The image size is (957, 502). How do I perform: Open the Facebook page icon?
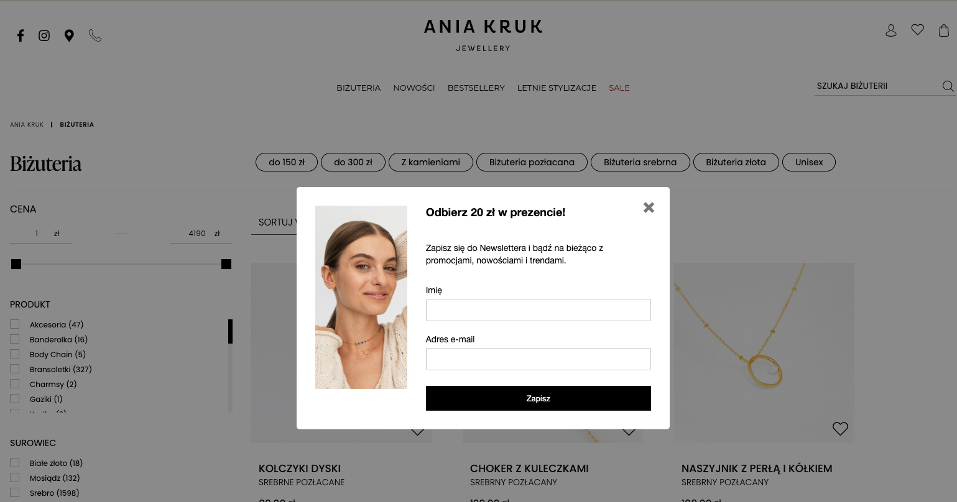click(21, 35)
